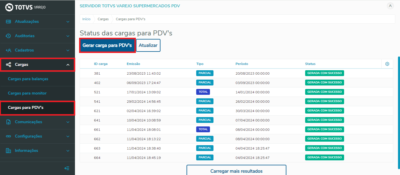Click PARCIAL badge in row 664
Screen dimensions: 400x175
(205, 157)
